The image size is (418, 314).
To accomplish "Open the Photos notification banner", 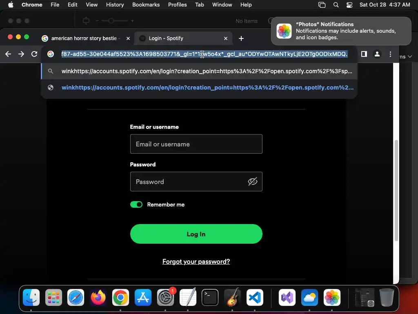I will pyautogui.click(x=341, y=31).
